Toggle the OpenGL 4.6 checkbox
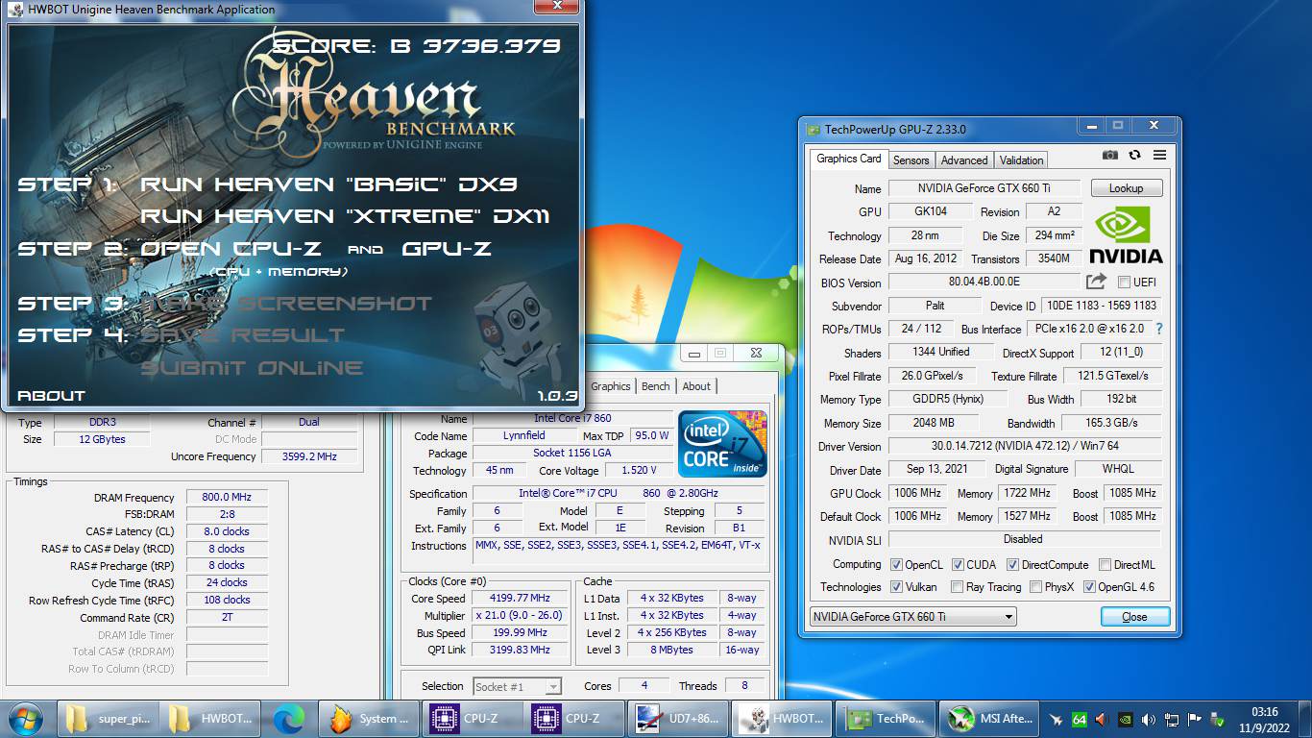1312x738 pixels. click(1089, 587)
